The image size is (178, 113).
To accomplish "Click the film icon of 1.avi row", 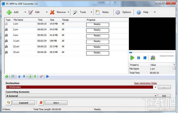I will pos(6,24).
